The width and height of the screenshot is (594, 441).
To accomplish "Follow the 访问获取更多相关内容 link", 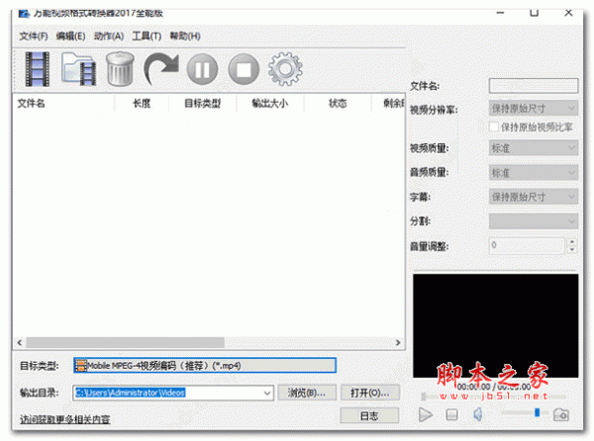I will click(x=64, y=419).
